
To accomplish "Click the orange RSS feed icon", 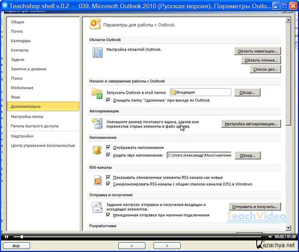I will click(98, 180).
